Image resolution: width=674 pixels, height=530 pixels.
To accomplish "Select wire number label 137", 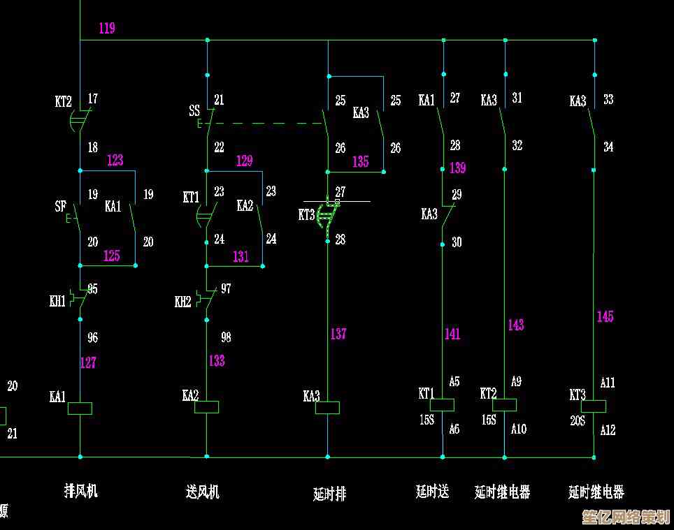I will 338,334.
